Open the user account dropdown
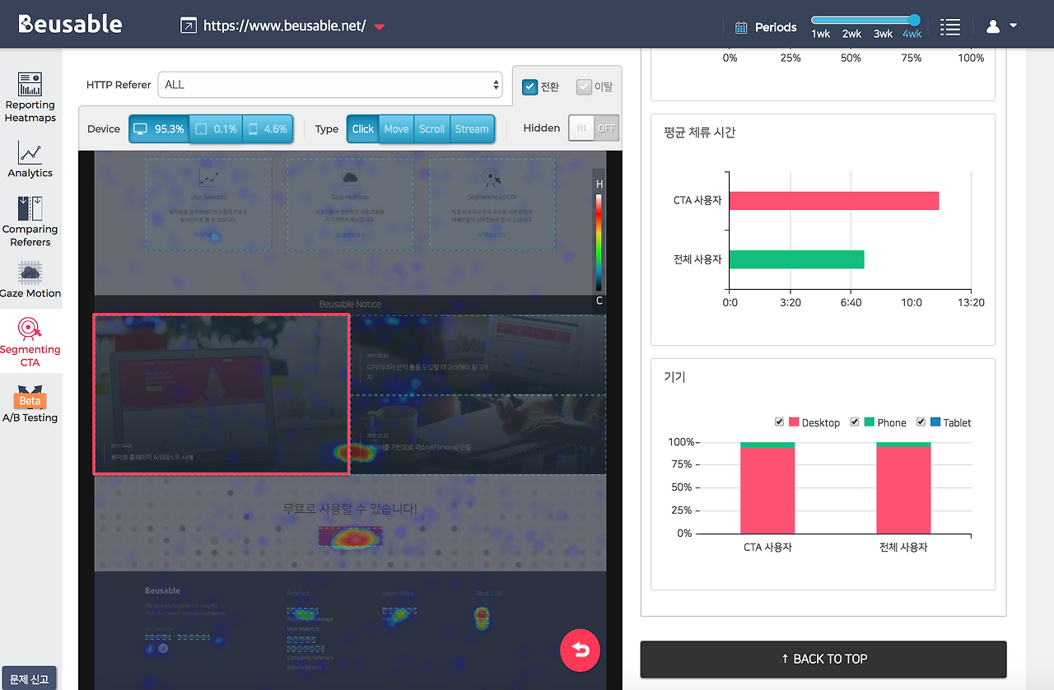This screenshot has height=690, width=1054. point(1001,26)
